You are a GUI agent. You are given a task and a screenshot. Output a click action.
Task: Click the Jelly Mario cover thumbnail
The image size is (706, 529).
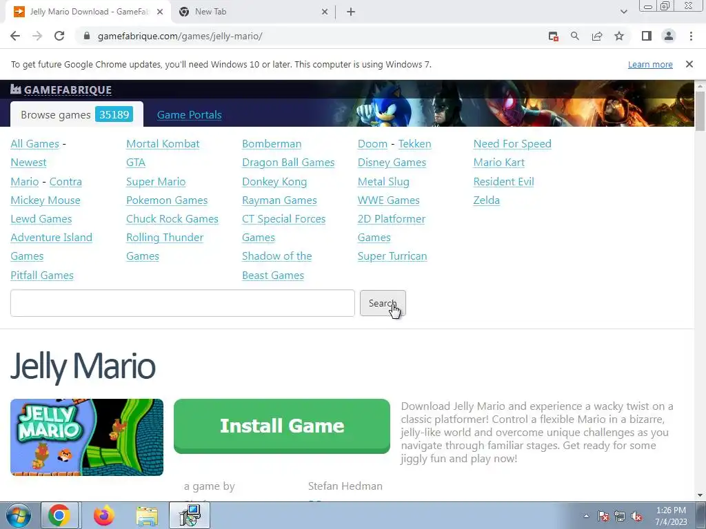tap(87, 437)
